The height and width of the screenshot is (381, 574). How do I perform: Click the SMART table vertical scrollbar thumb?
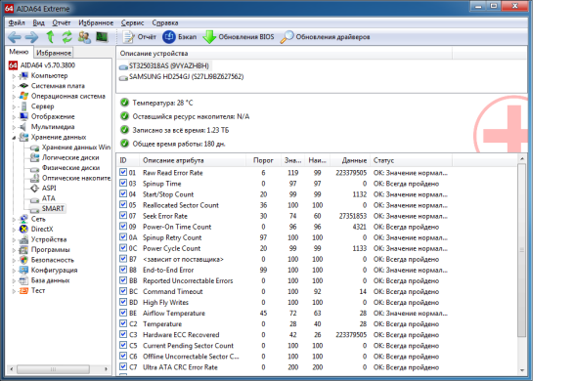(x=522, y=250)
